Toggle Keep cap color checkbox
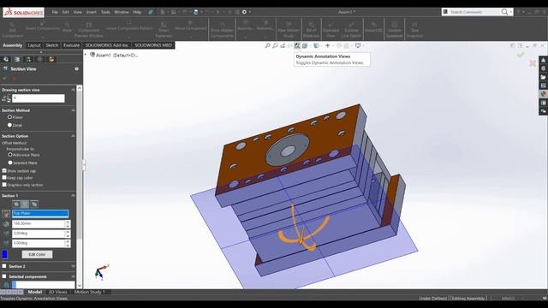 4,178
